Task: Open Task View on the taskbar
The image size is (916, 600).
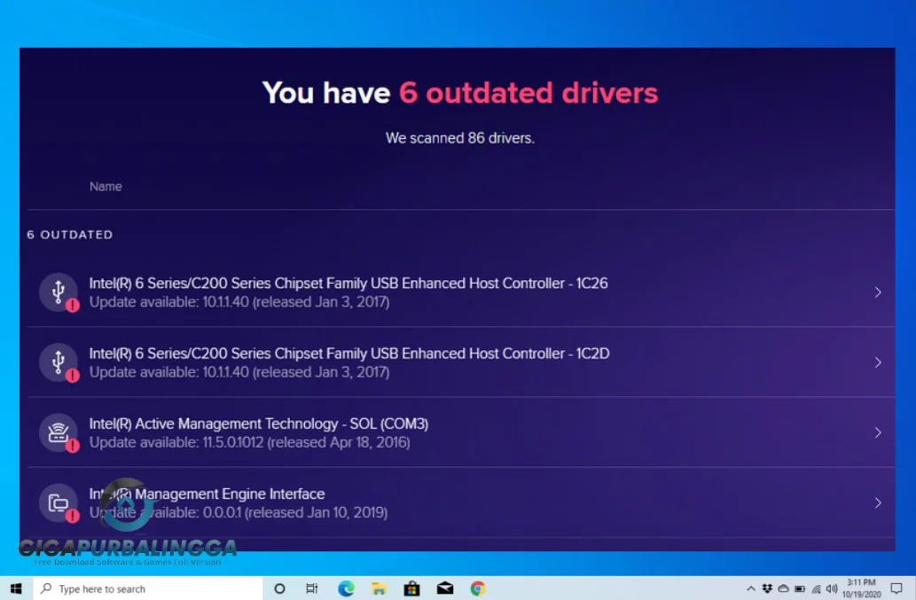Action: [x=312, y=588]
